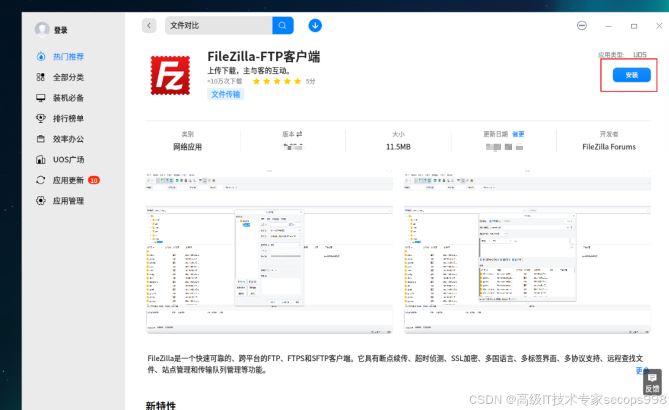This screenshot has height=410, width=669.
Task: Click the five-star rating
Action: (x=277, y=81)
